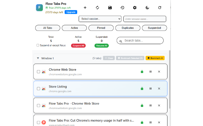This screenshot has height=126, width=203.
Task: Click the Total: 5 statistic
Action: click(x=51, y=39)
